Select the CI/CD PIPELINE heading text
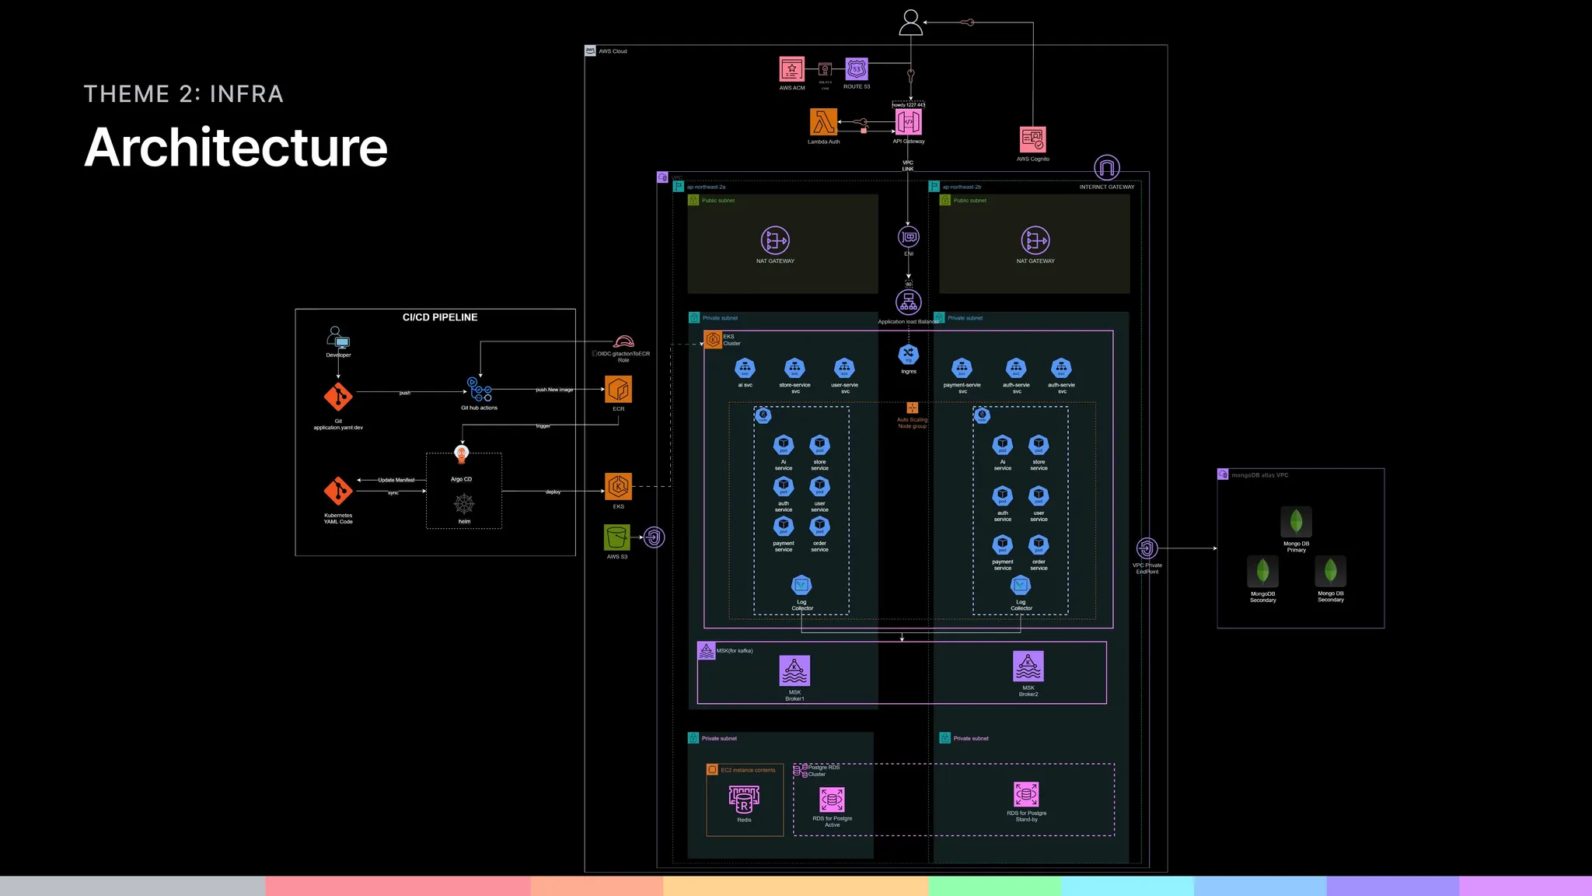Viewport: 1592px width, 896px height. [440, 317]
